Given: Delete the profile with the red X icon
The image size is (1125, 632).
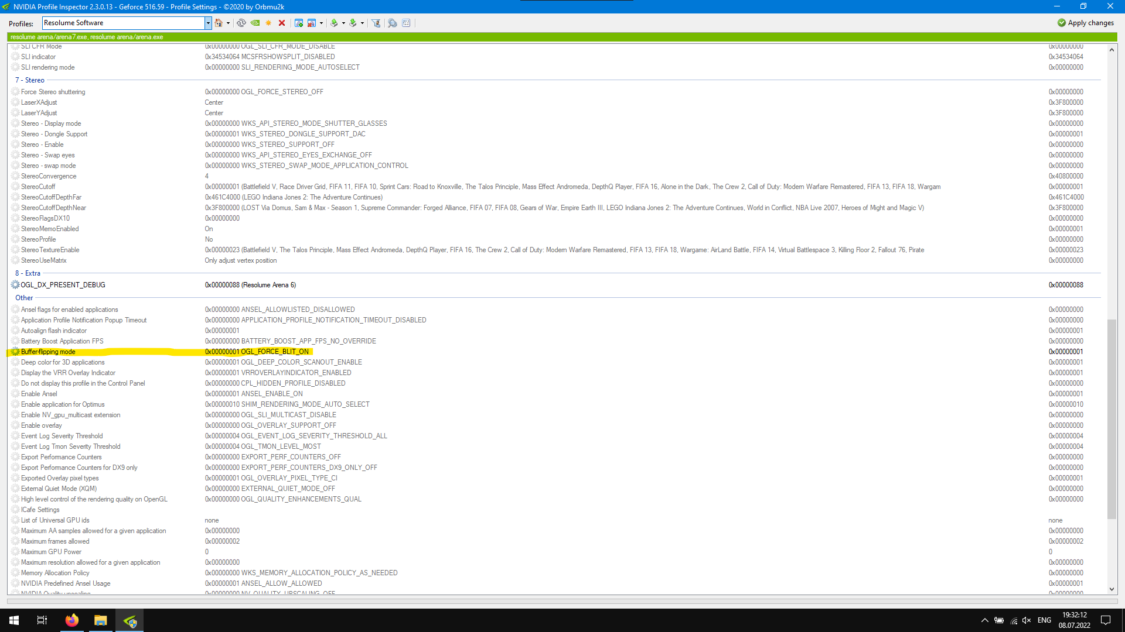Looking at the screenshot, I should (x=282, y=23).
